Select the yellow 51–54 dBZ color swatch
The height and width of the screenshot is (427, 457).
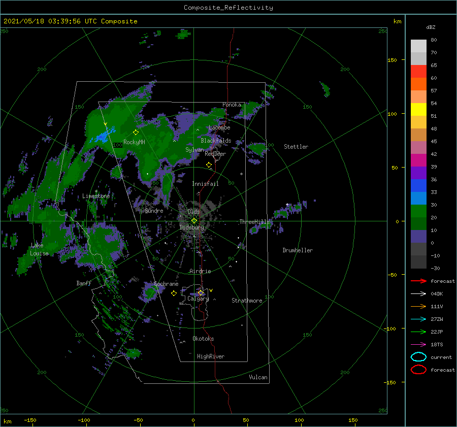418,110
